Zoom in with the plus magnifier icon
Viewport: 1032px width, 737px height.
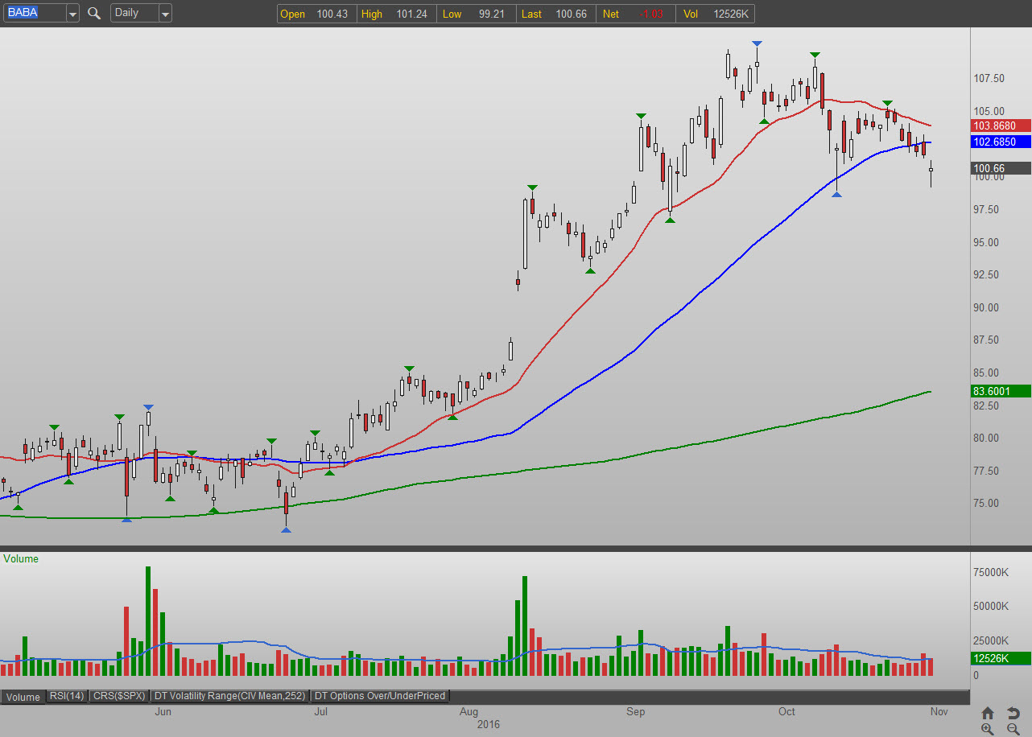point(988,729)
